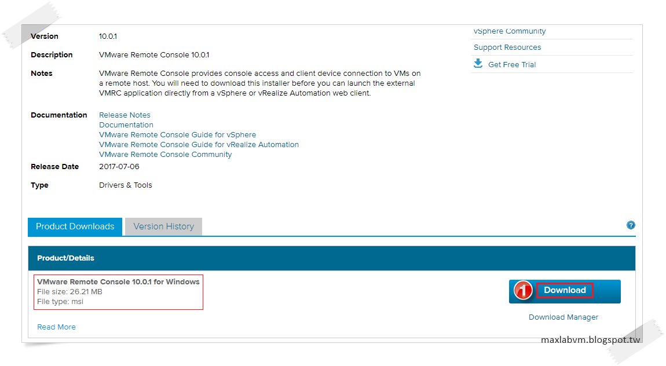Click the VMware Remote Console 10.0.1 for Windows title
The height and width of the screenshot is (366, 666).
(x=118, y=282)
